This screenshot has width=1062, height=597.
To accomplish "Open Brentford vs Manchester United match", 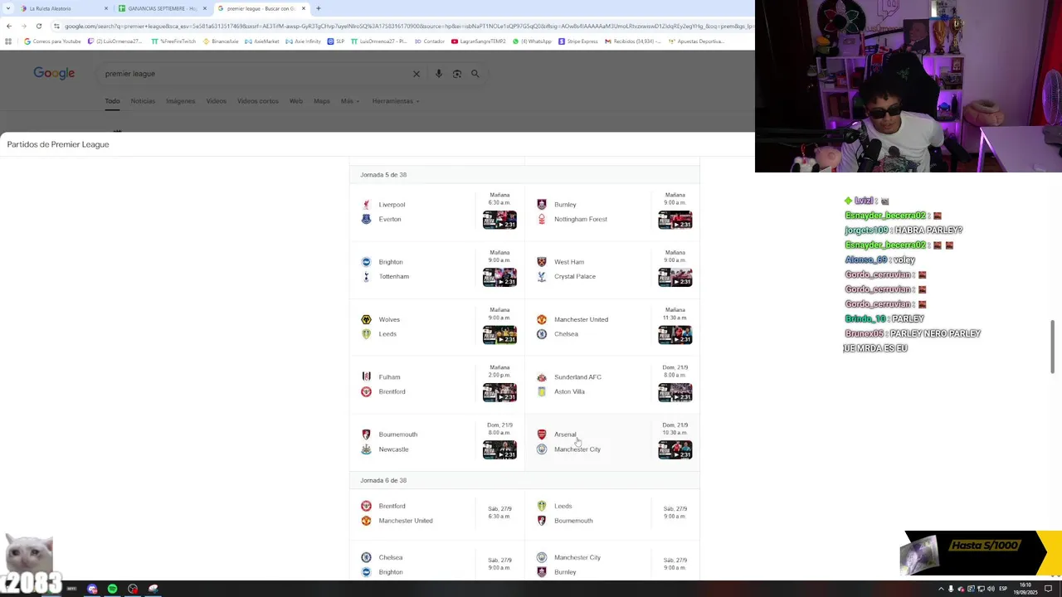I will point(437,513).
